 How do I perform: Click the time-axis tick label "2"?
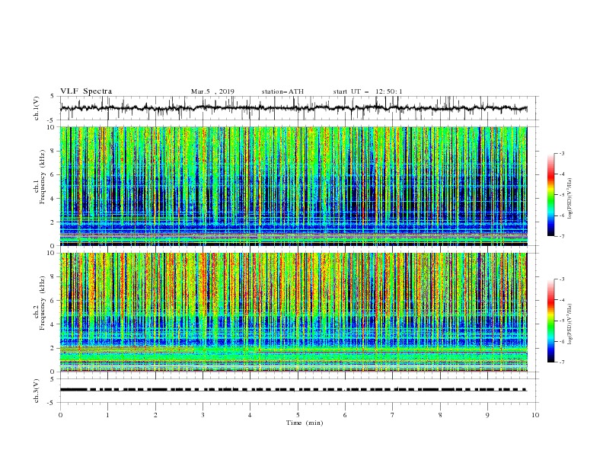[155, 415]
